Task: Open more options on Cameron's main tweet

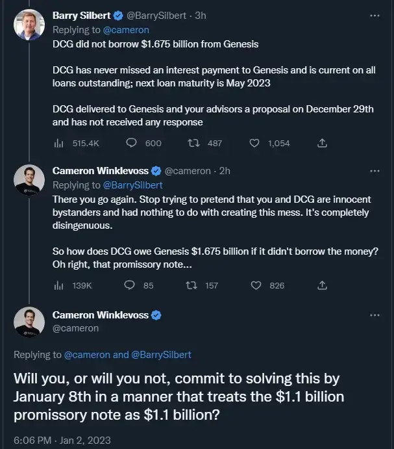Action: coord(375,315)
